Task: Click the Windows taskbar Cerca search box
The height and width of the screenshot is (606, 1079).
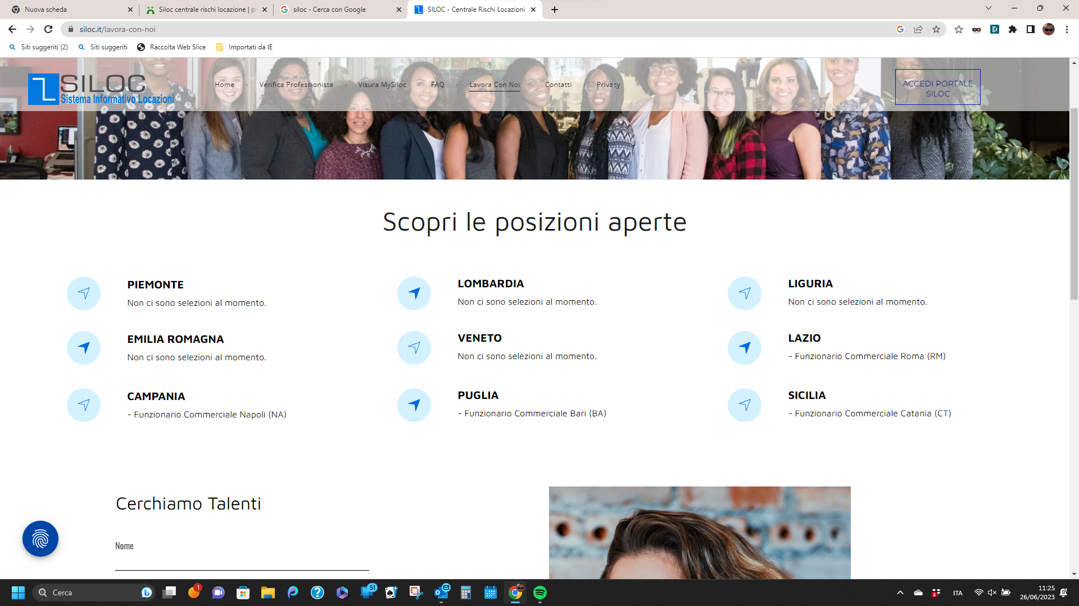Action: click(x=93, y=593)
